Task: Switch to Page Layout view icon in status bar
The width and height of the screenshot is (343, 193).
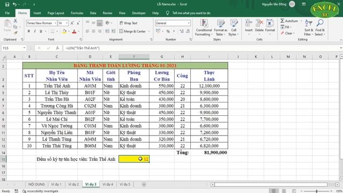Action: coord(284,191)
